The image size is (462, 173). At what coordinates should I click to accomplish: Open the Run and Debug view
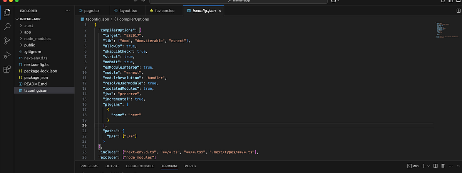point(7,55)
